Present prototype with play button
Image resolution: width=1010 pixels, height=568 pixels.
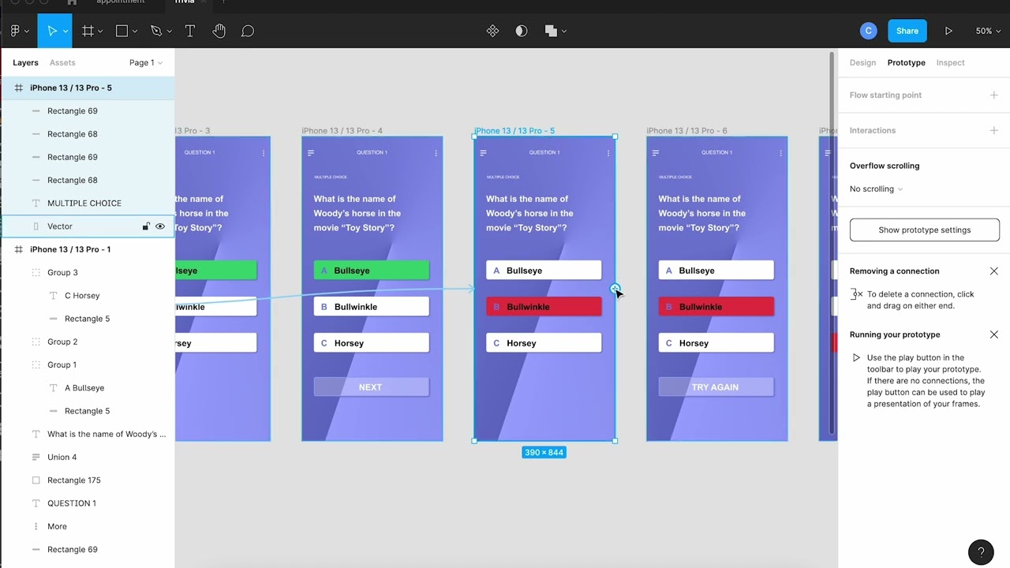948,31
